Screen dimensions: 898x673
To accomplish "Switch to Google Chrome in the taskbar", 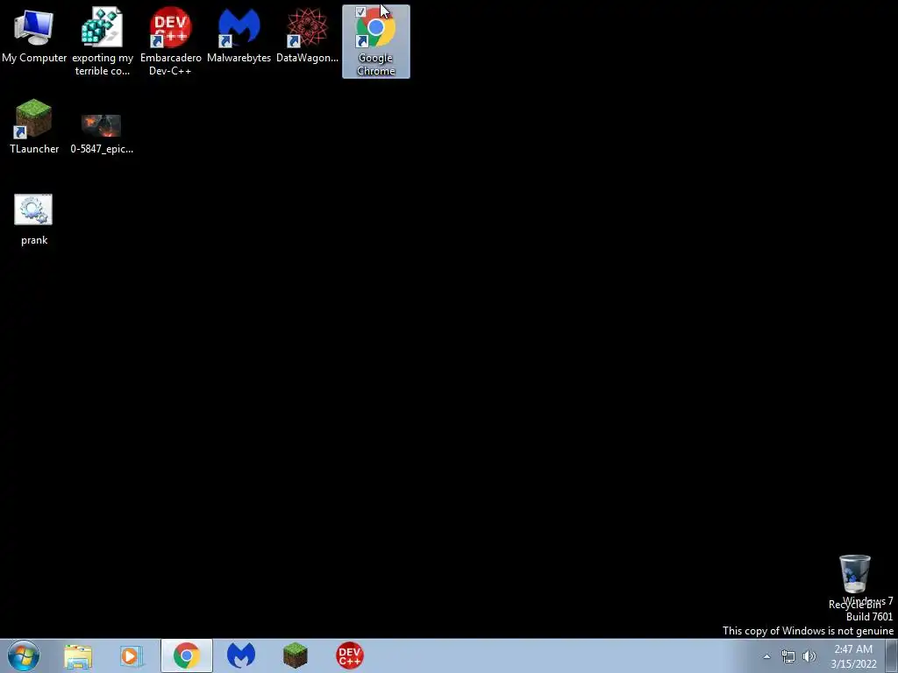I will point(186,655).
